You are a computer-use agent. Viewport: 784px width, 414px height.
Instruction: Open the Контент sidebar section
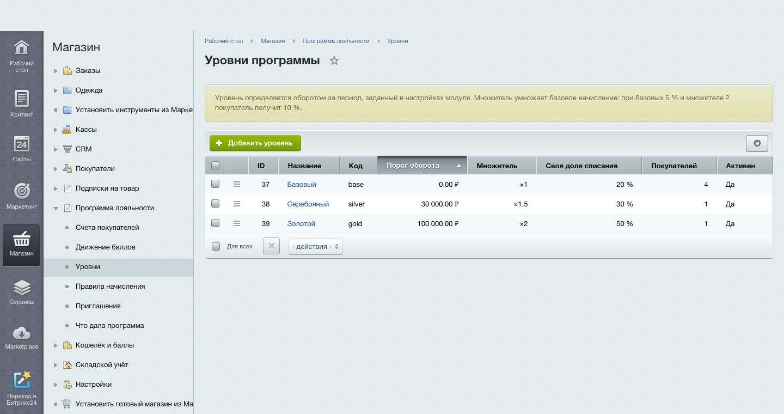tap(21, 103)
